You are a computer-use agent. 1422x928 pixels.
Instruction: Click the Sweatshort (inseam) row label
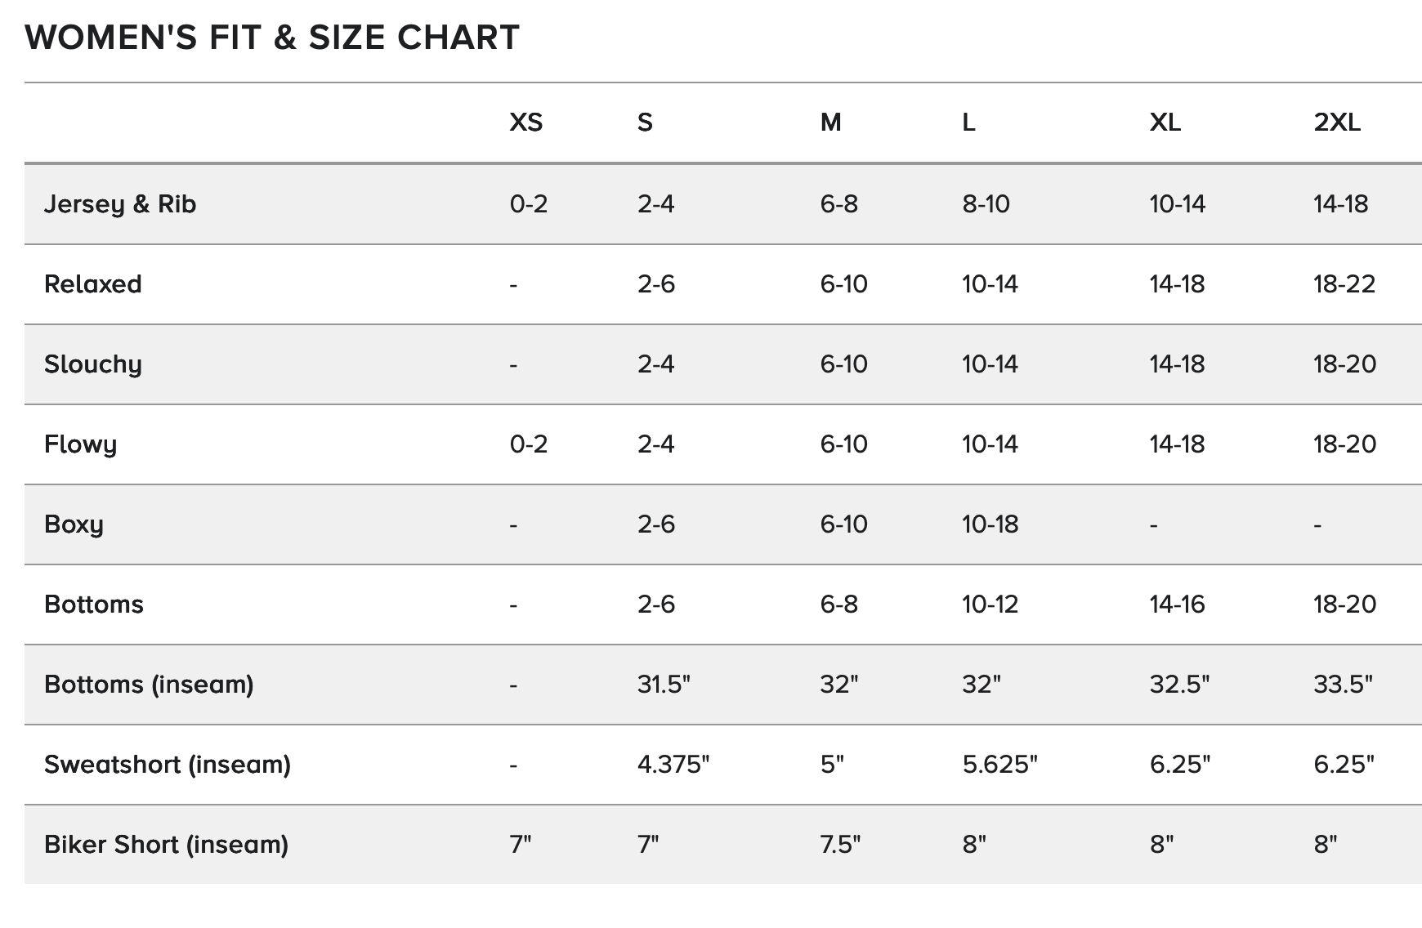coord(168,764)
